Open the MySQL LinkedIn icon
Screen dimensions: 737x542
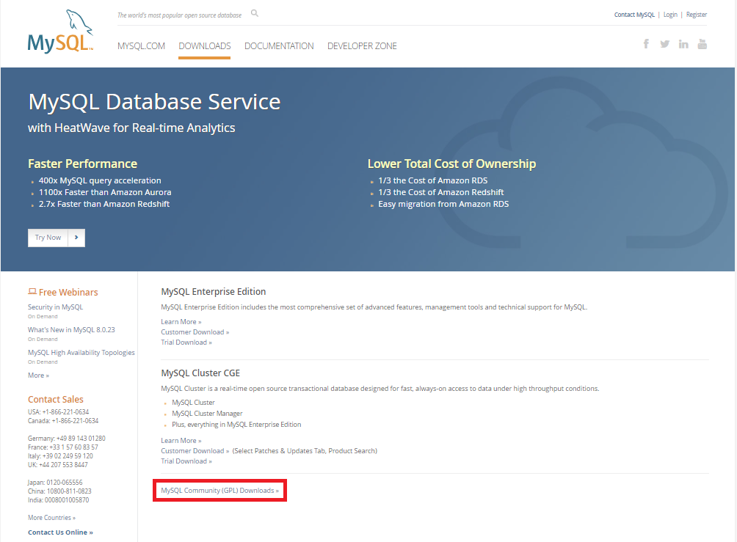coord(683,44)
